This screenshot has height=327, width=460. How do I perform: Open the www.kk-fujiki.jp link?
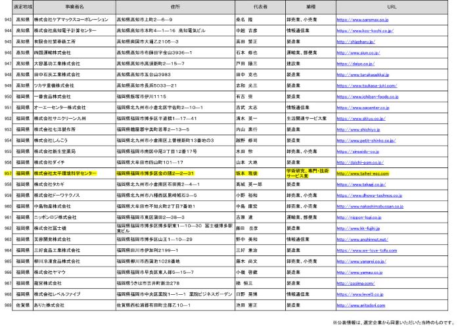(x=358, y=229)
